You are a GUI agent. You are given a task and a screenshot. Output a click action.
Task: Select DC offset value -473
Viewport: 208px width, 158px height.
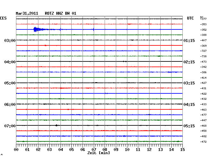pos(204,62)
